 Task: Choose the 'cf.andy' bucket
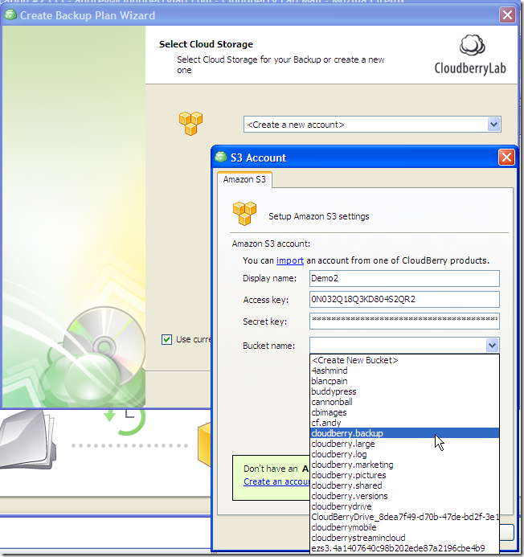(x=404, y=423)
